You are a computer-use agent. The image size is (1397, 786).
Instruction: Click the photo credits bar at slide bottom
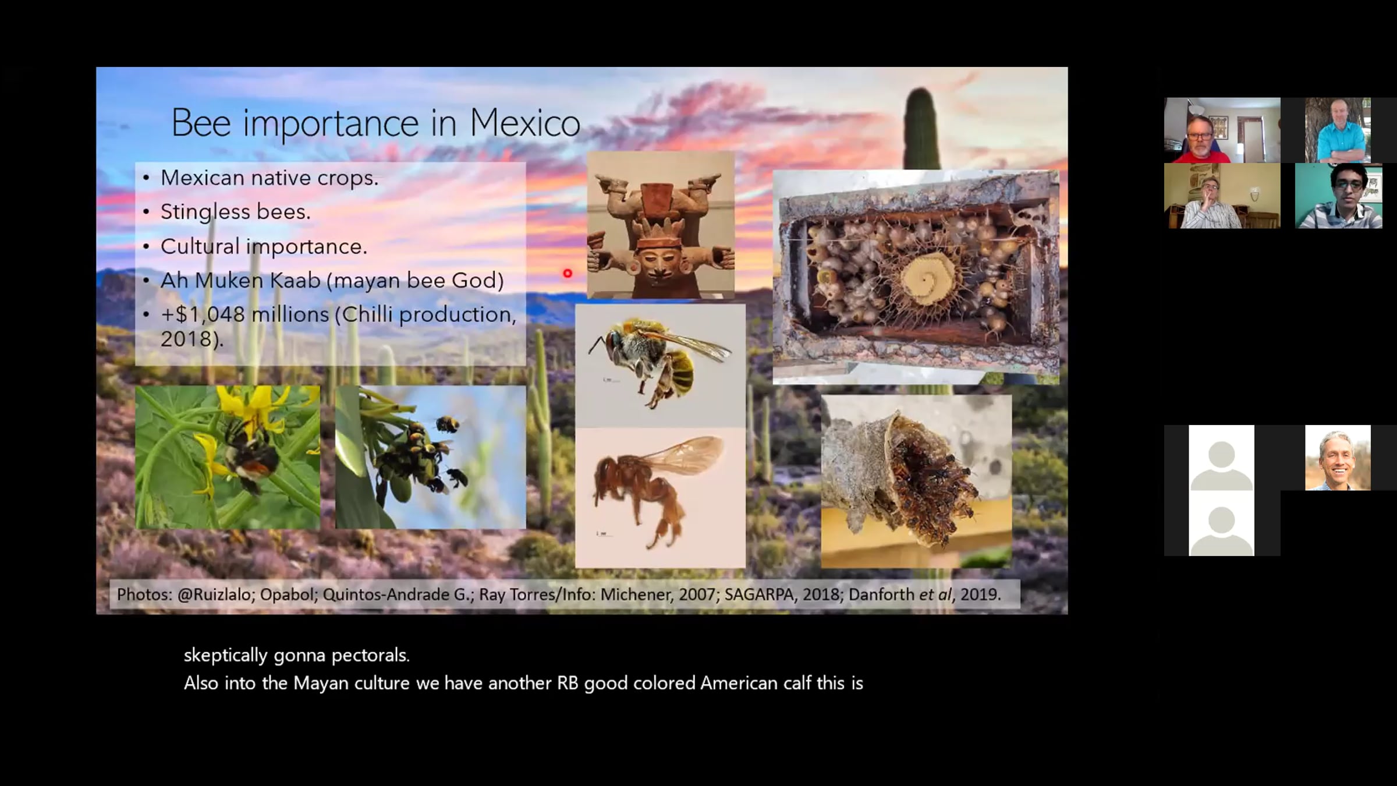[564, 594]
